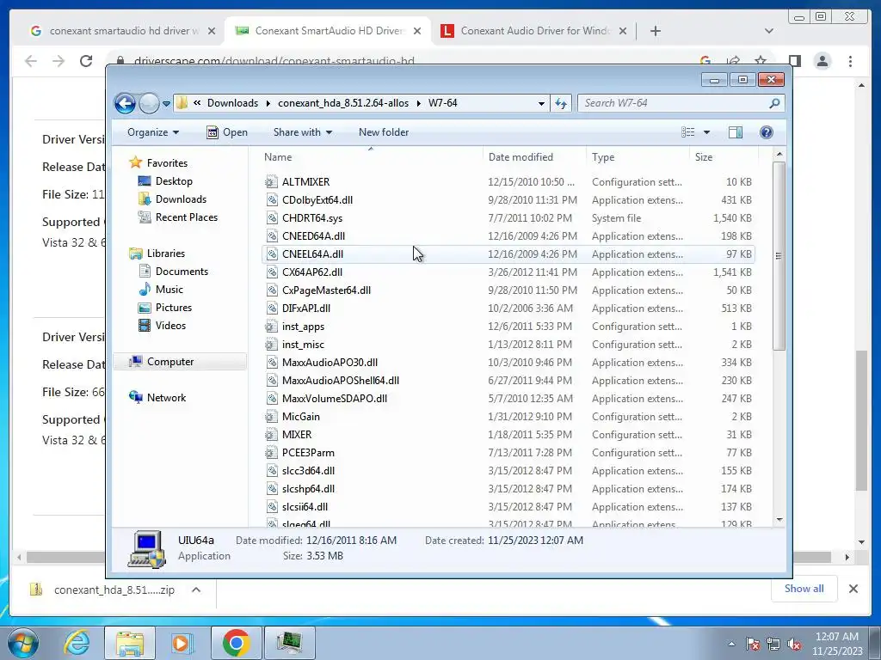Image resolution: width=881 pixels, height=660 pixels.
Task: Open address bar history dropdown
Action: coord(541,103)
